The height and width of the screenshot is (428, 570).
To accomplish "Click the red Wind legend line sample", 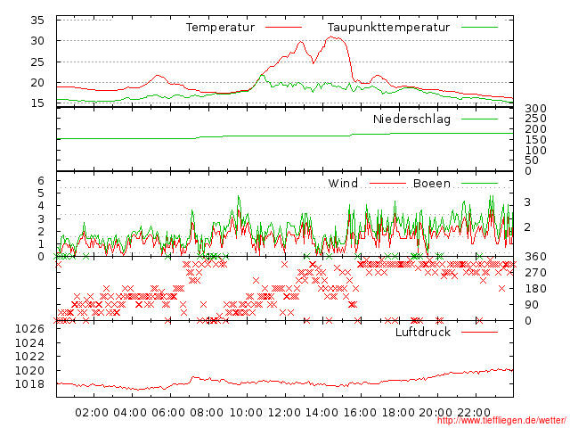I will tap(387, 184).
